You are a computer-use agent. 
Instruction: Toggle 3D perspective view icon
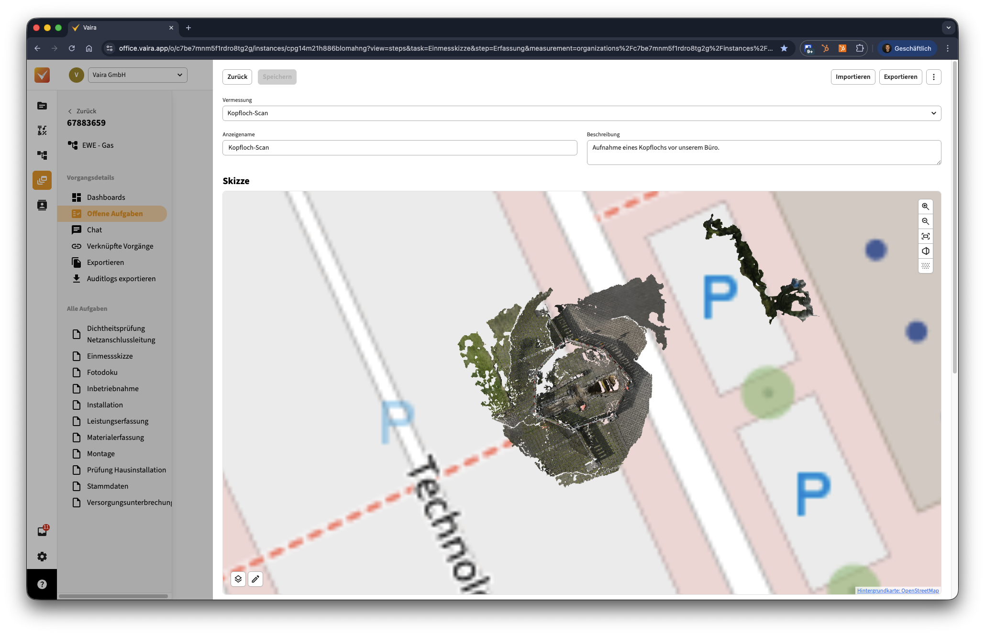point(925,251)
